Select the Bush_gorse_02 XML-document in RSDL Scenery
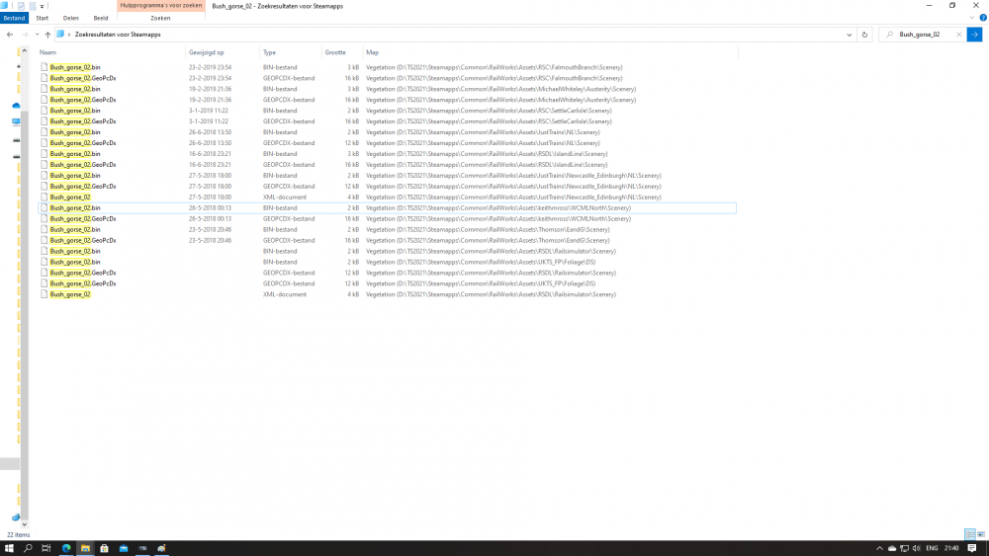This screenshot has height=556, width=989. point(70,294)
